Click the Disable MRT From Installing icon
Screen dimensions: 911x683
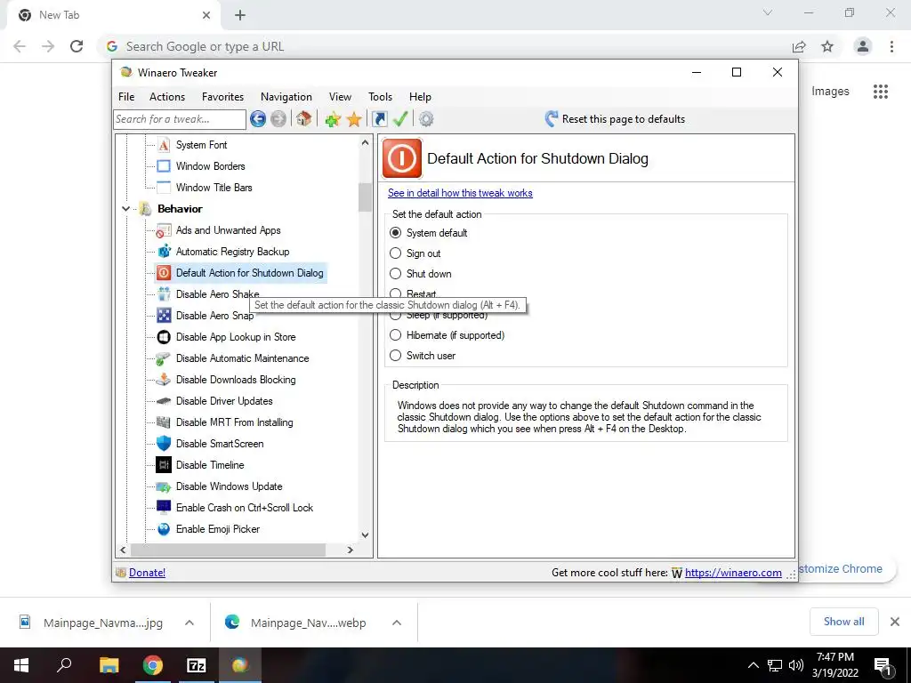164,422
